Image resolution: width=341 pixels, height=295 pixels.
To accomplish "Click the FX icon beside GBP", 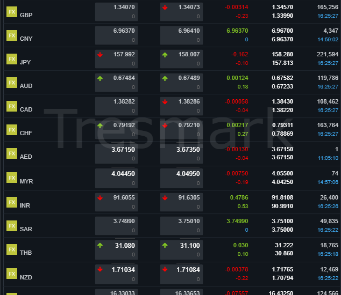I will point(12,12).
